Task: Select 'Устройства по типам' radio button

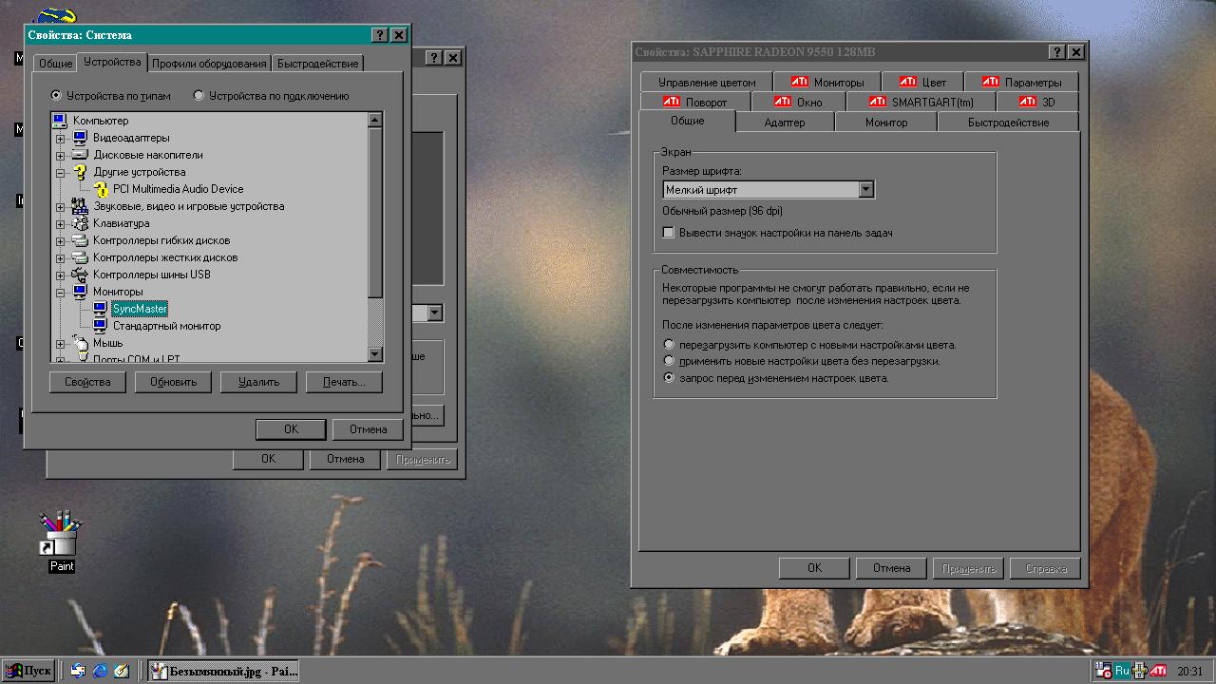Action: click(x=56, y=96)
